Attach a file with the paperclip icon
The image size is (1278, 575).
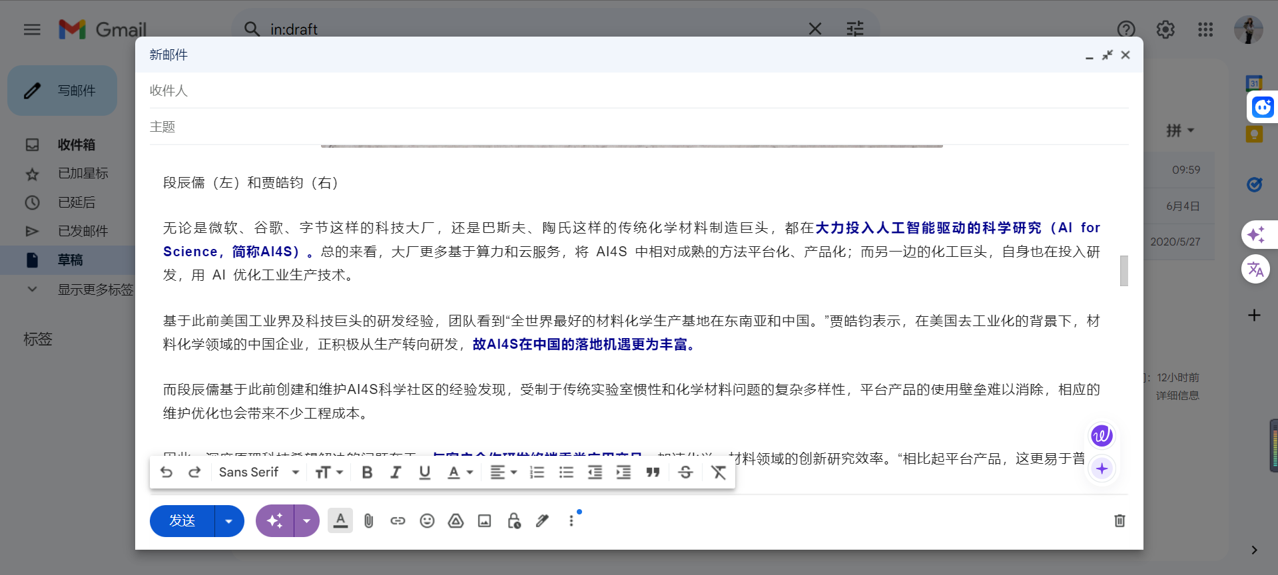tap(369, 520)
